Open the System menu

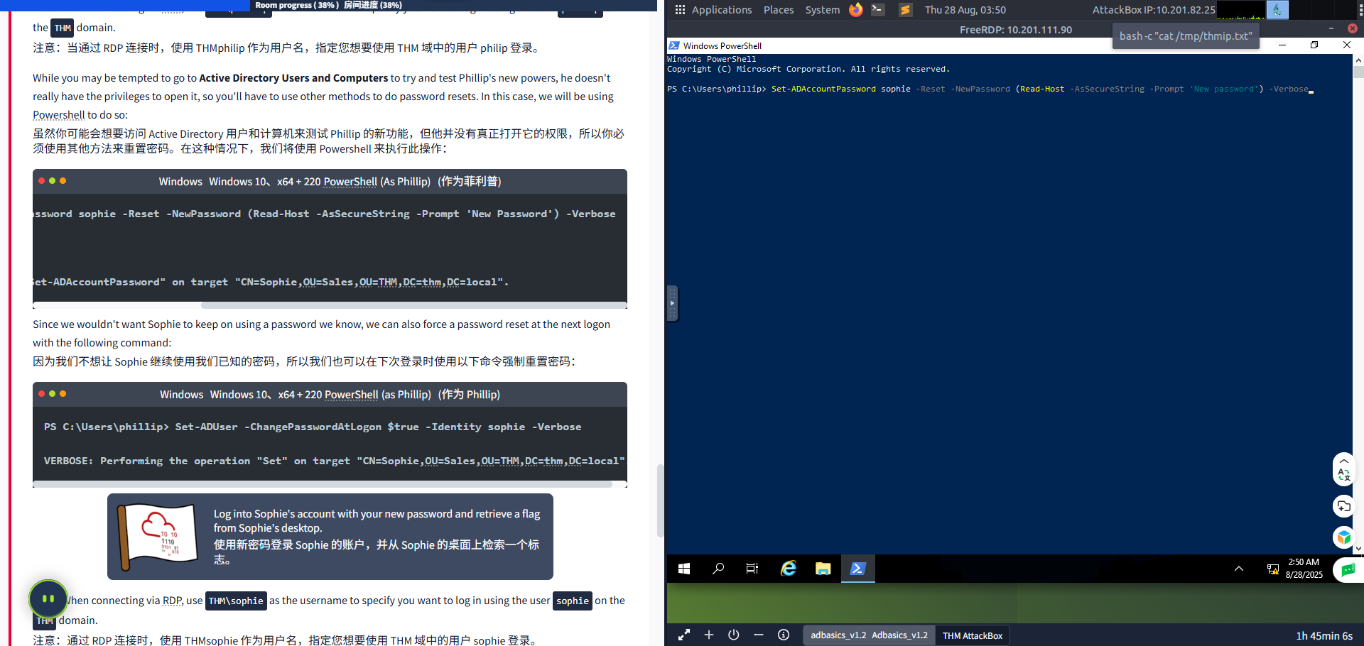(x=822, y=10)
